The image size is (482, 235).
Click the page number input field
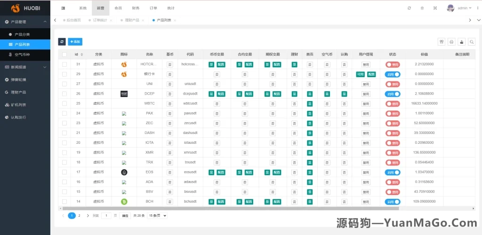(x=106, y=216)
